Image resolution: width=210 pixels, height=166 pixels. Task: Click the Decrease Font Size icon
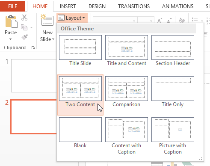coord(169,21)
